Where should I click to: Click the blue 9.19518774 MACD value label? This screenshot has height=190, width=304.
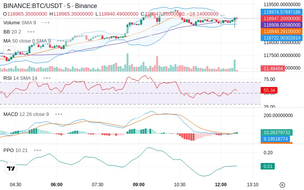click(275, 139)
